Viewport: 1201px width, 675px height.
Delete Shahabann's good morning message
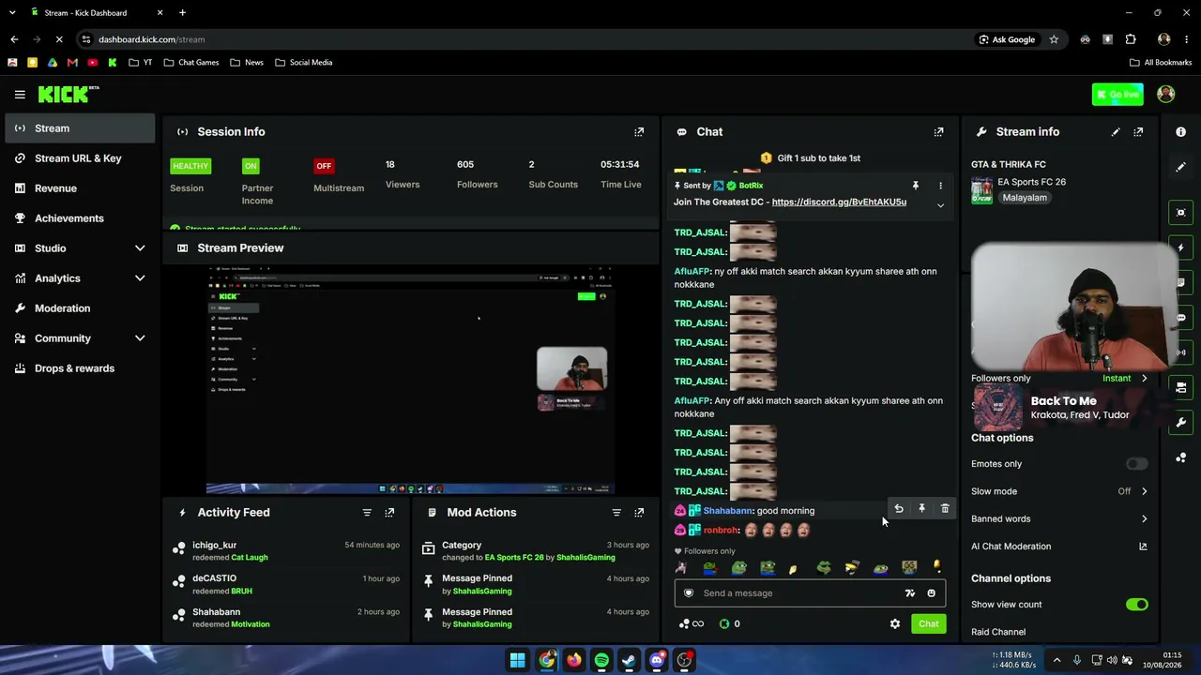945,508
